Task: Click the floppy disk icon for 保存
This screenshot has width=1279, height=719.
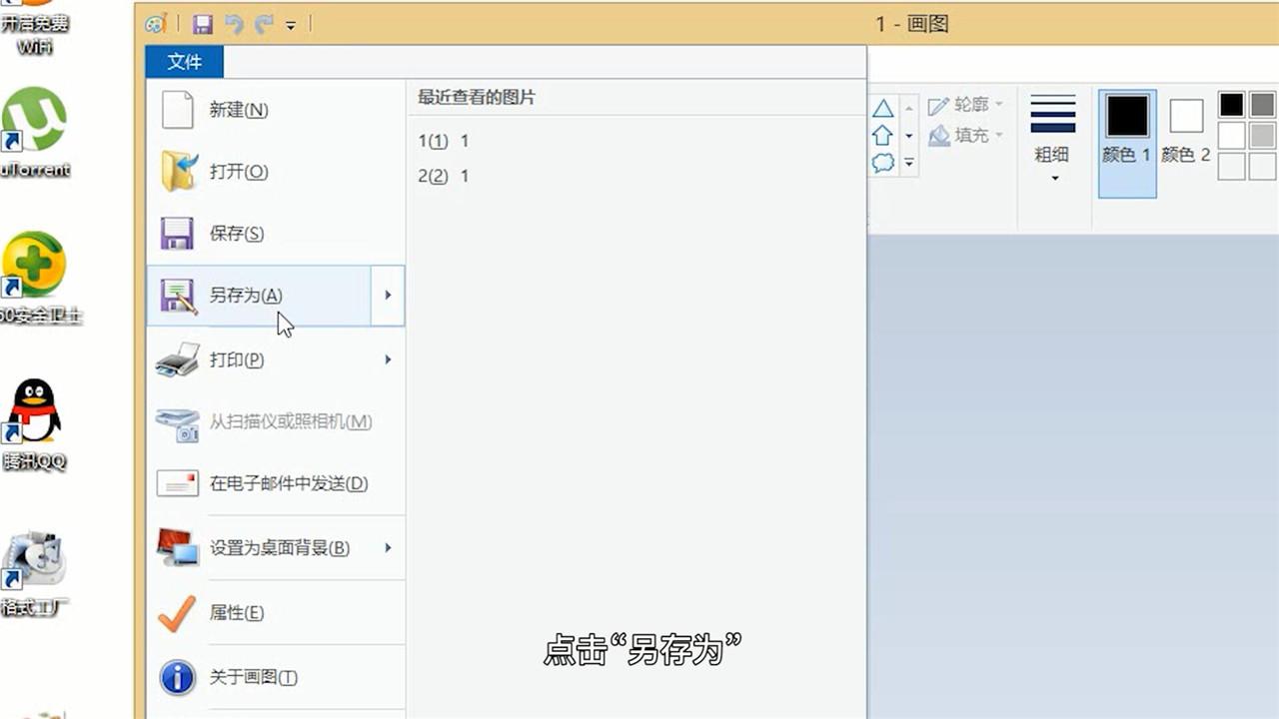Action: (x=177, y=234)
